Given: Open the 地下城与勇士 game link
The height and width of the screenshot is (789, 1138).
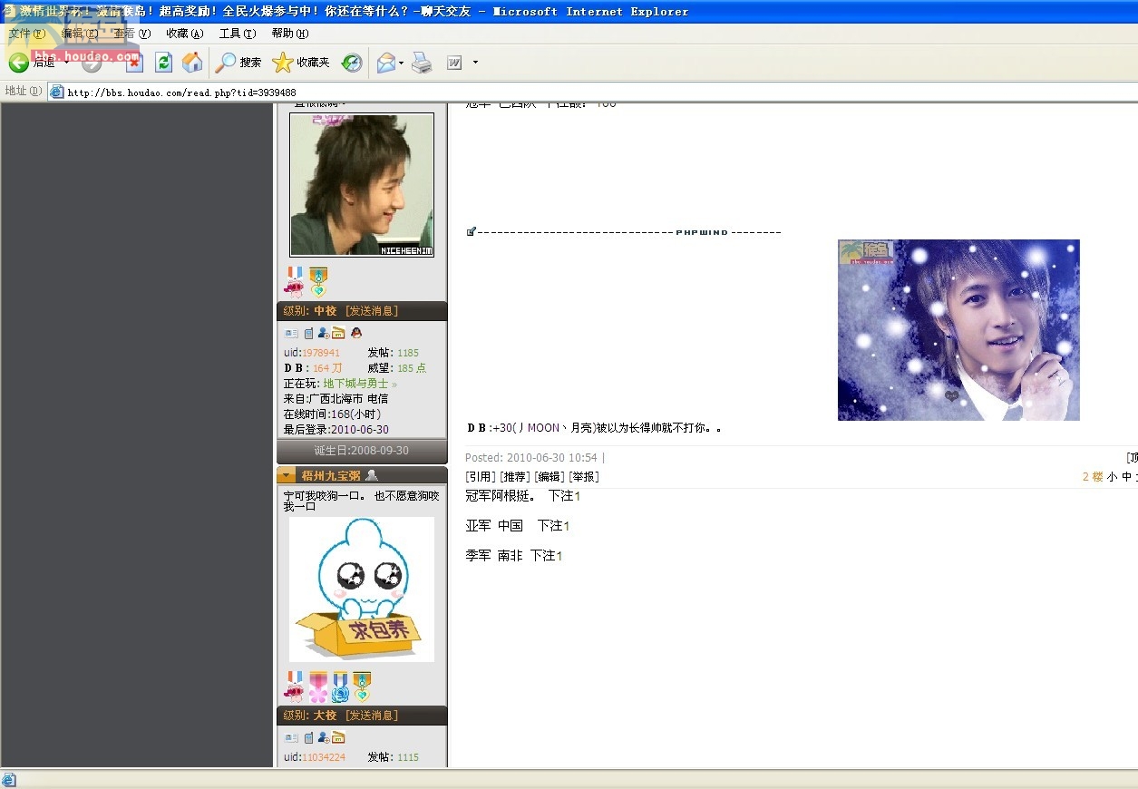Looking at the screenshot, I should coord(355,384).
